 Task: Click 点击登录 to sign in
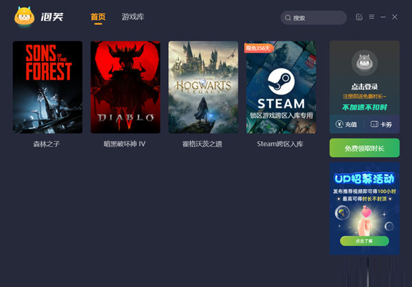click(364, 87)
